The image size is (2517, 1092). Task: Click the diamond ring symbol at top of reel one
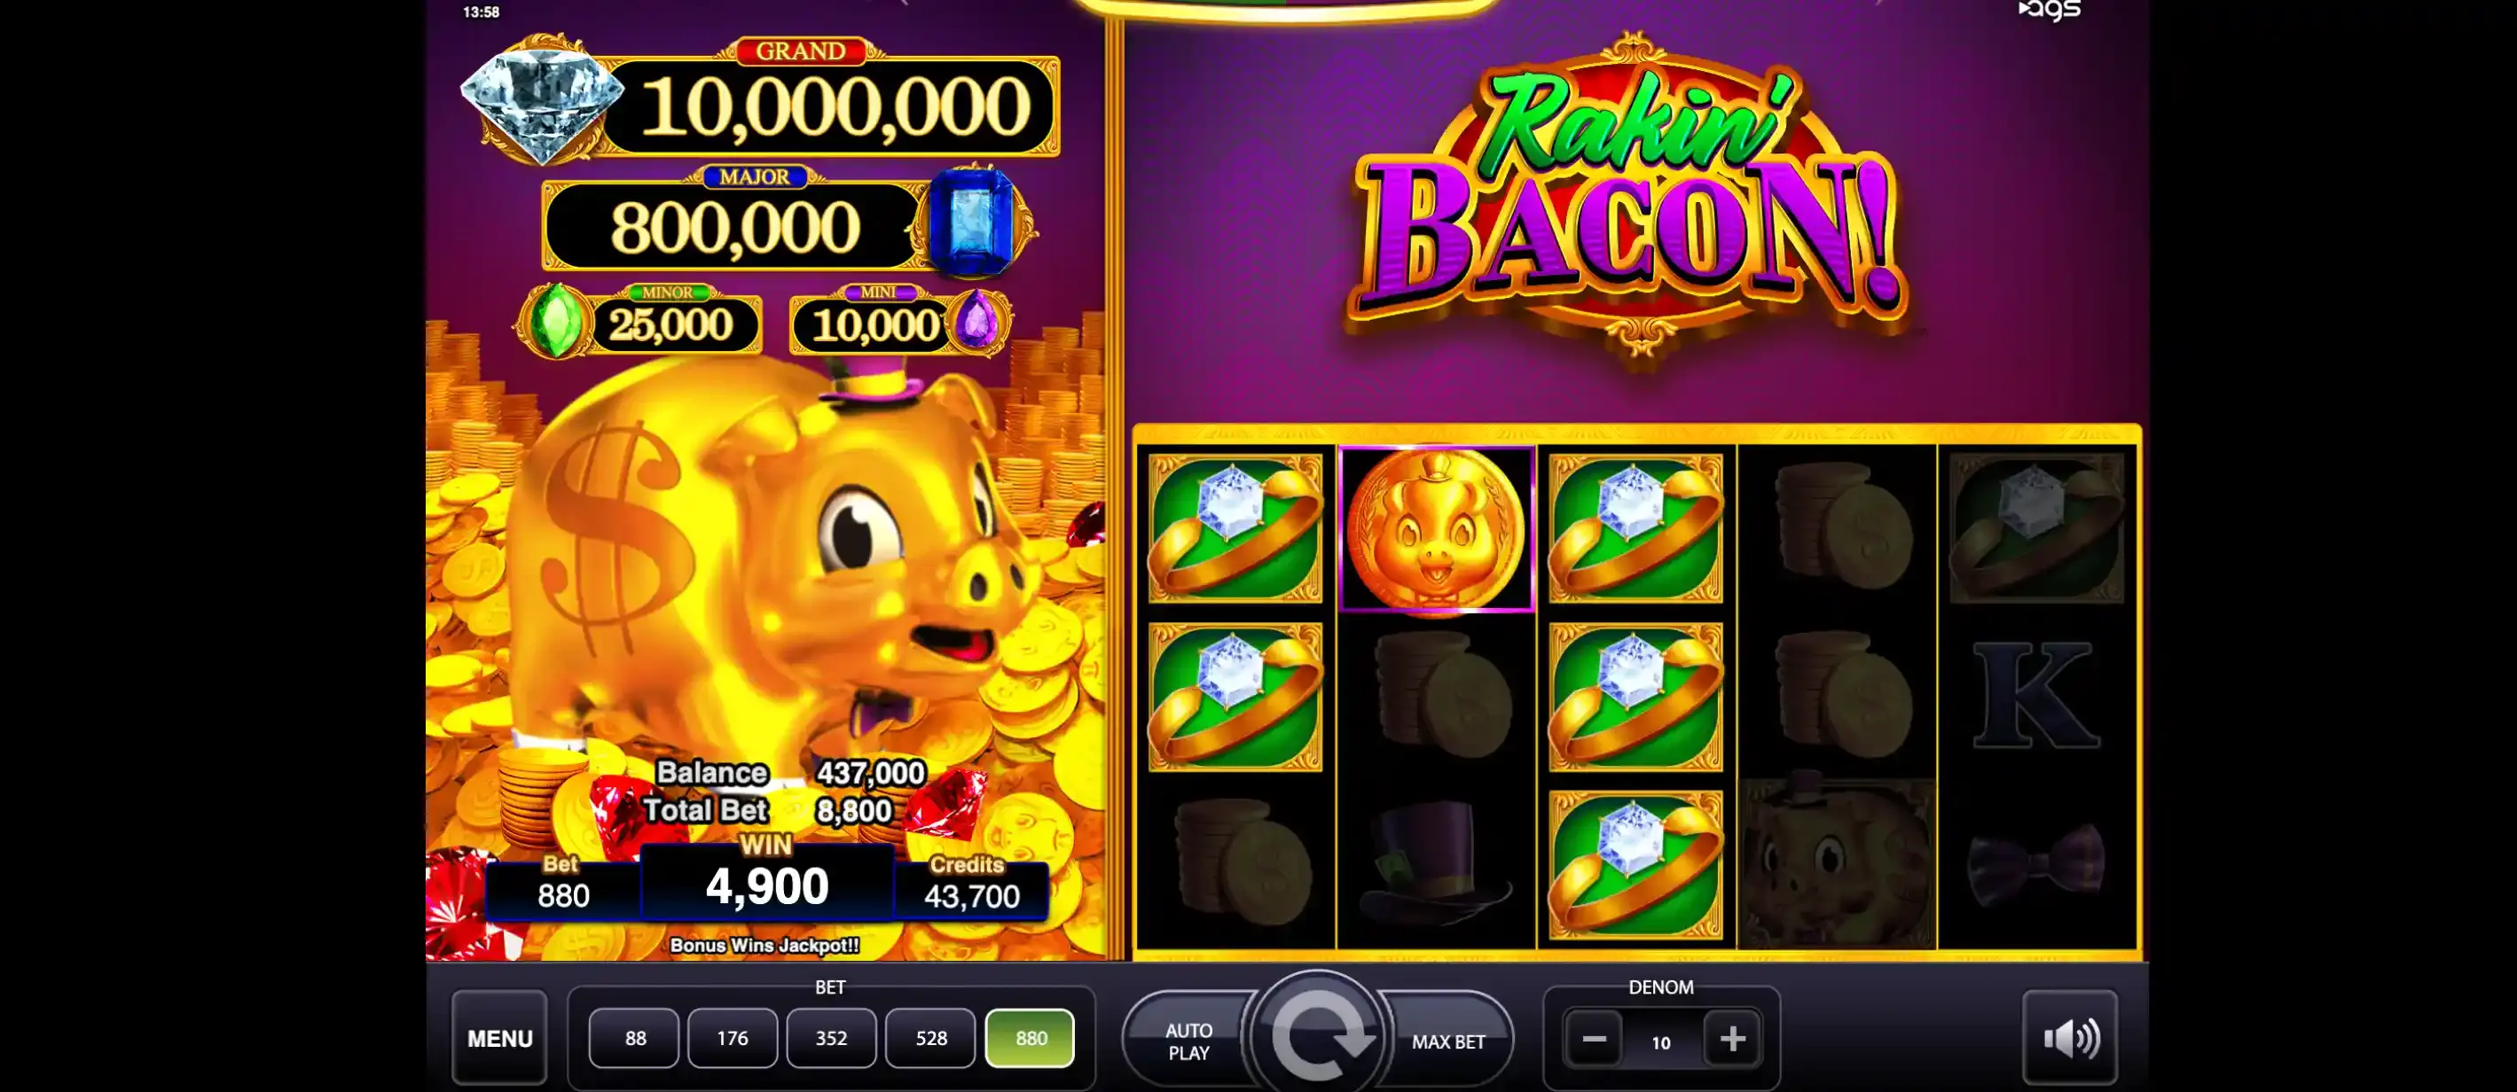pyautogui.click(x=1234, y=528)
